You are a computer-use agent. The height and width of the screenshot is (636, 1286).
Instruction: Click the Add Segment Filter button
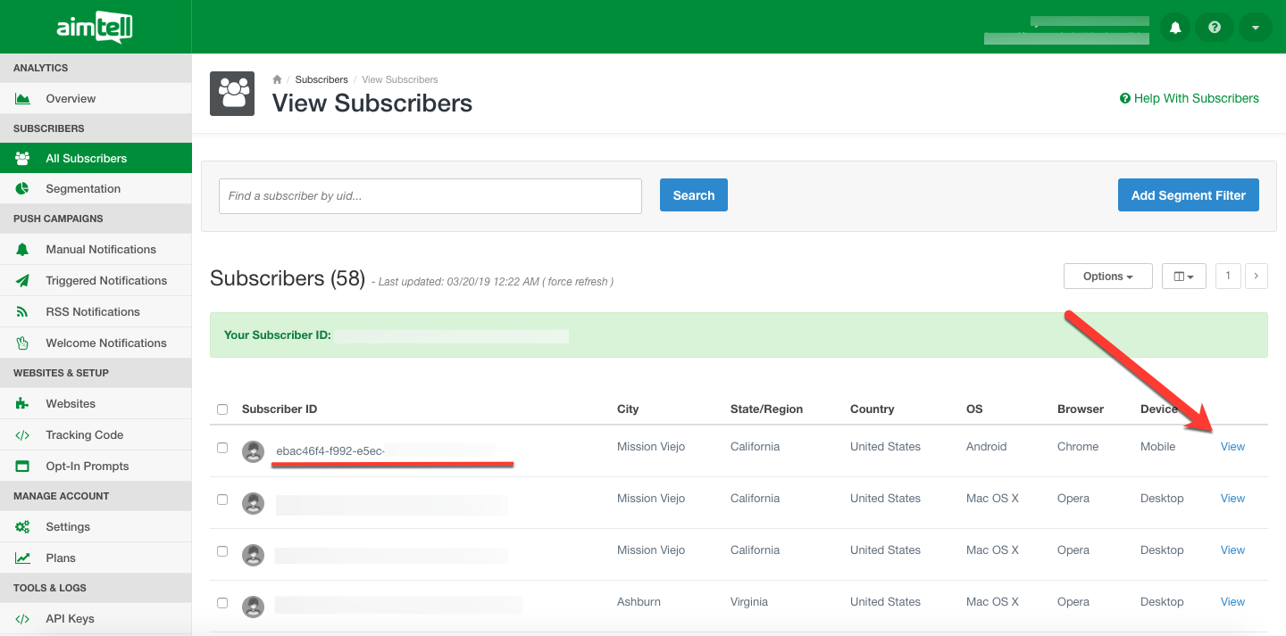[x=1188, y=195]
